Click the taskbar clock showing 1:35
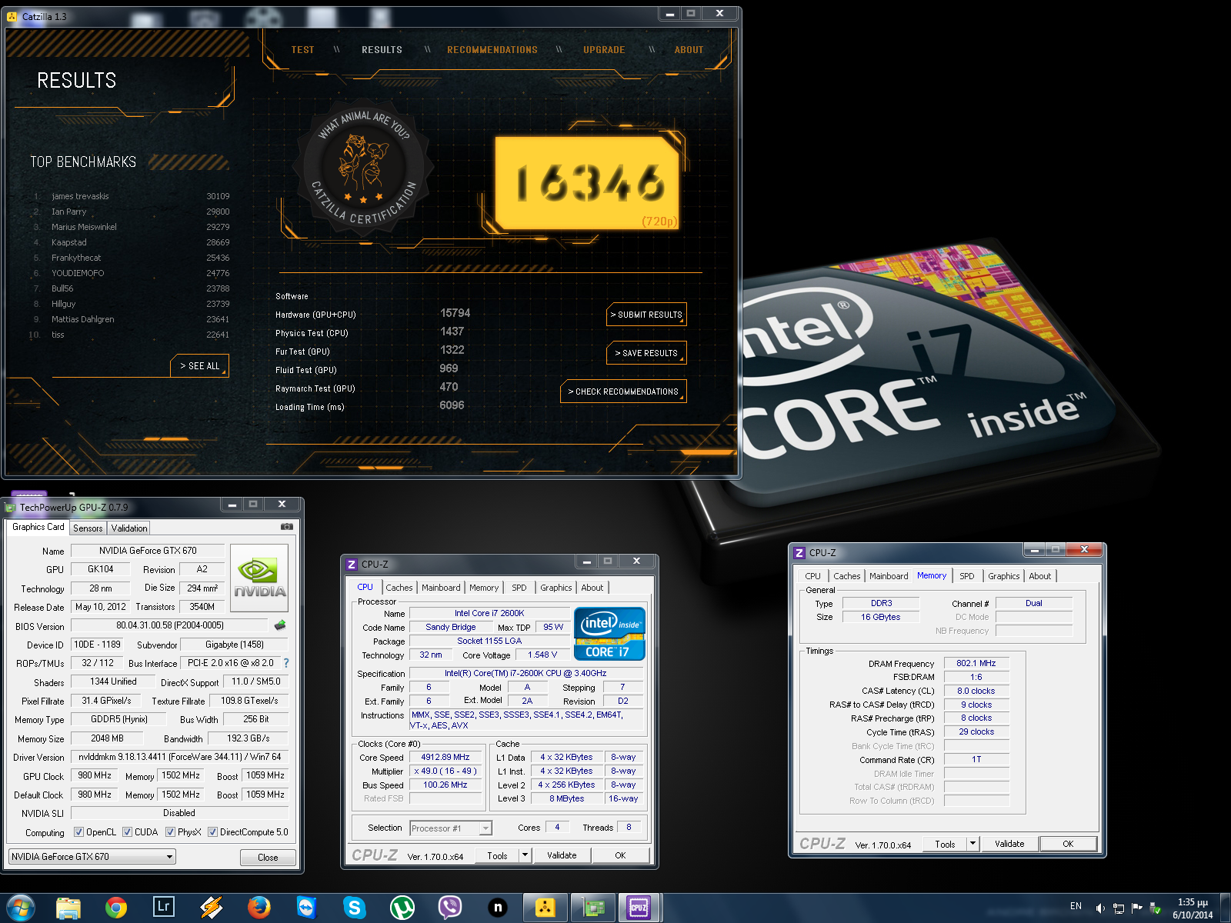Screen dimensions: 1231x923 coord(1193,908)
